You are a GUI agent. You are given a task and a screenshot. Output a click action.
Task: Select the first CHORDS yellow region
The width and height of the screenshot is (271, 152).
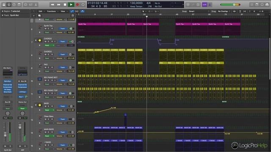tap(82, 55)
